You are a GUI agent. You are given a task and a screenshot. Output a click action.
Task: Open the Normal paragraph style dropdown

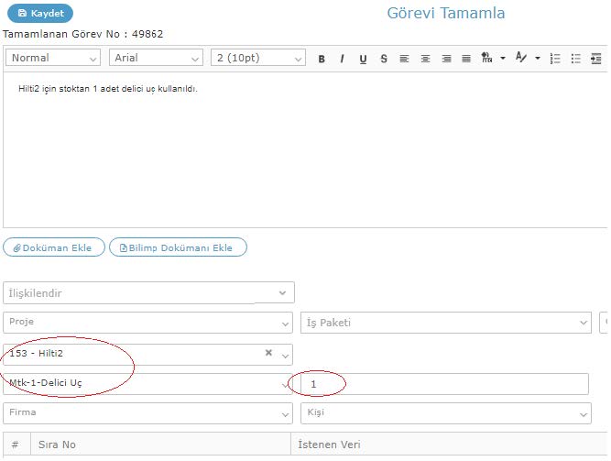tap(53, 58)
